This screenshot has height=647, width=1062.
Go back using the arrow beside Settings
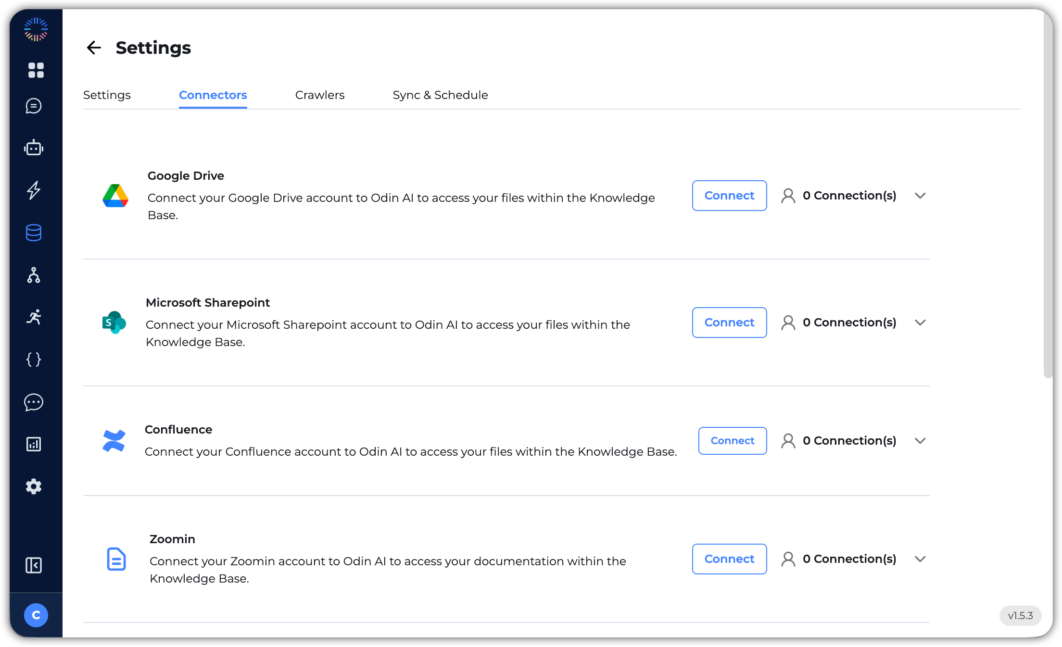click(x=94, y=48)
